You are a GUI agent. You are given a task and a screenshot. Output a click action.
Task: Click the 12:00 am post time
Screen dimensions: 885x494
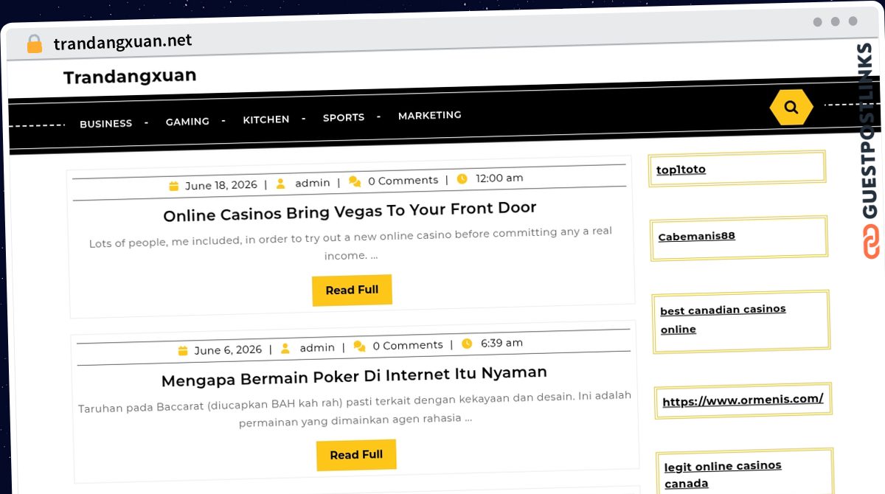coord(499,178)
